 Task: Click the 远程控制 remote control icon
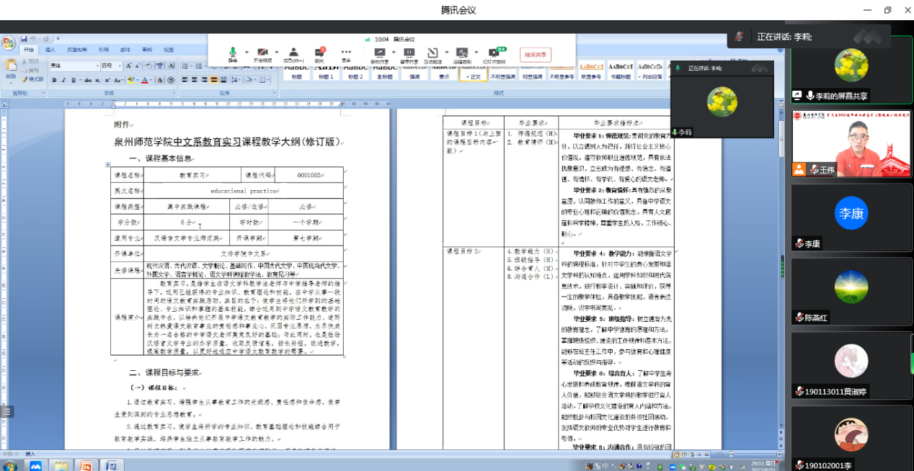(462, 53)
